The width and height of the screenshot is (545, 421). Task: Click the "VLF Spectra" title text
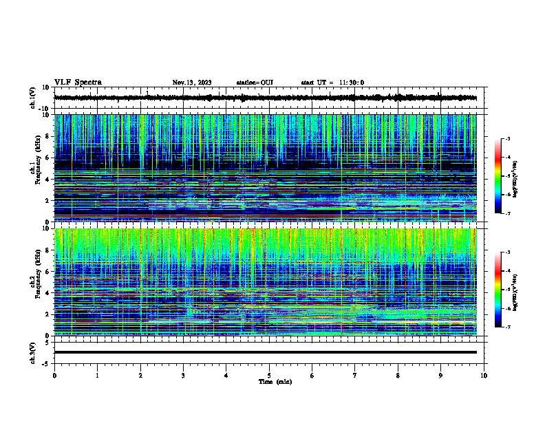(x=78, y=83)
